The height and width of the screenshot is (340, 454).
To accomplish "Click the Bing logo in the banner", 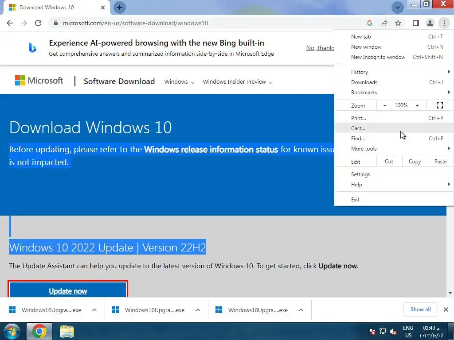I will [32, 48].
